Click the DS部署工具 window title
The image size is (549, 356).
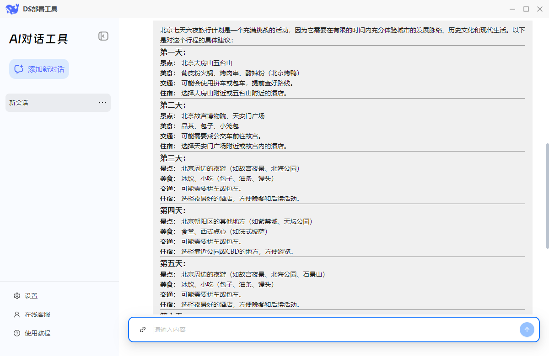tap(40, 9)
